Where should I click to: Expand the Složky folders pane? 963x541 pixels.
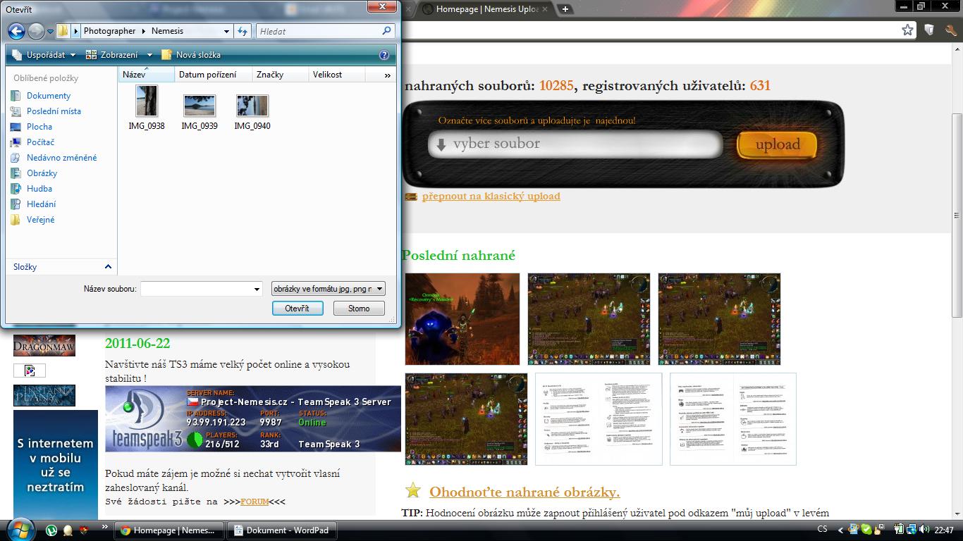pyautogui.click(x=61, y=267)
